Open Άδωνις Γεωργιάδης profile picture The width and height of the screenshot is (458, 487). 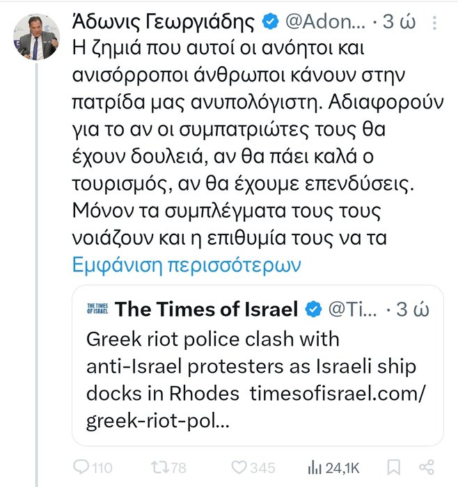coord(36,37)
